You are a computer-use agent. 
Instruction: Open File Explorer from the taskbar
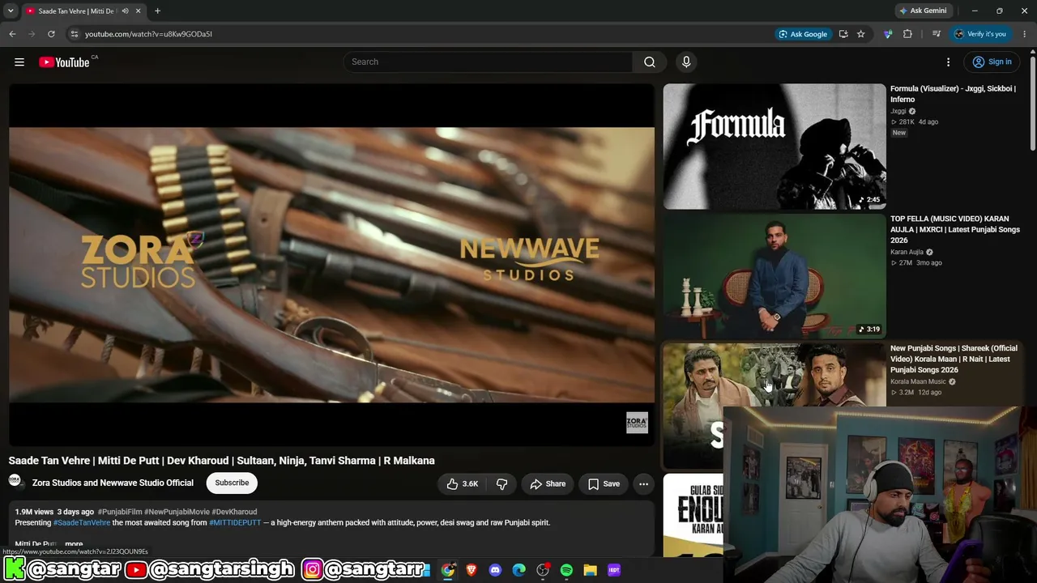point(591,570)
